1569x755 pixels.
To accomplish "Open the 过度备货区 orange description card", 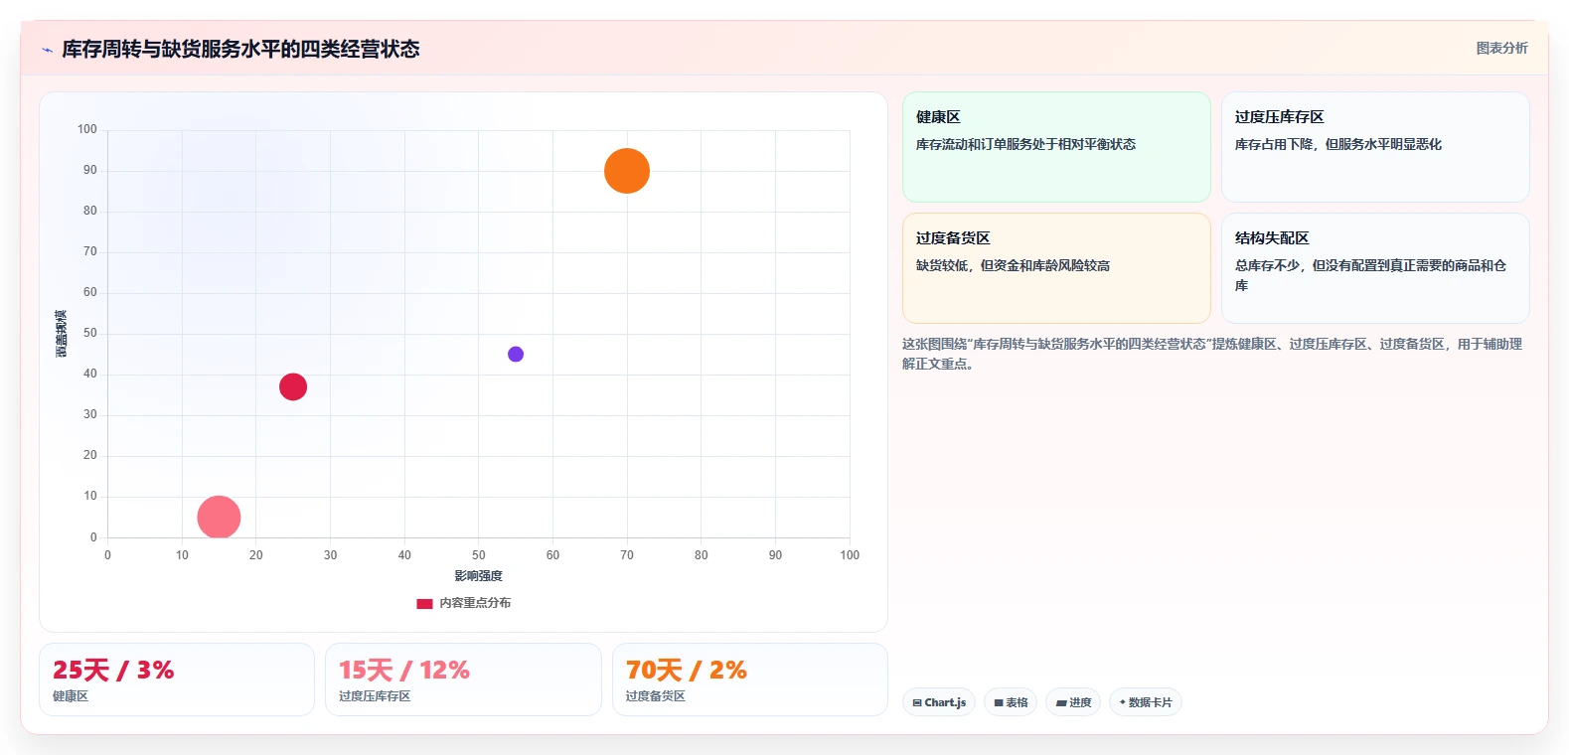I will coord(1056,268).
